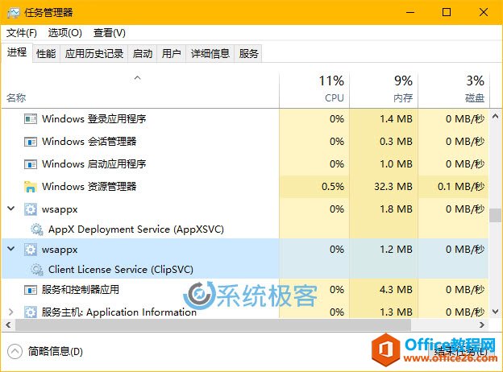Image resolution: width=503 pixels, height=372 pixels.
Task: Click the 服务主机 Application Information gear icon
Action: pos(31,312)
